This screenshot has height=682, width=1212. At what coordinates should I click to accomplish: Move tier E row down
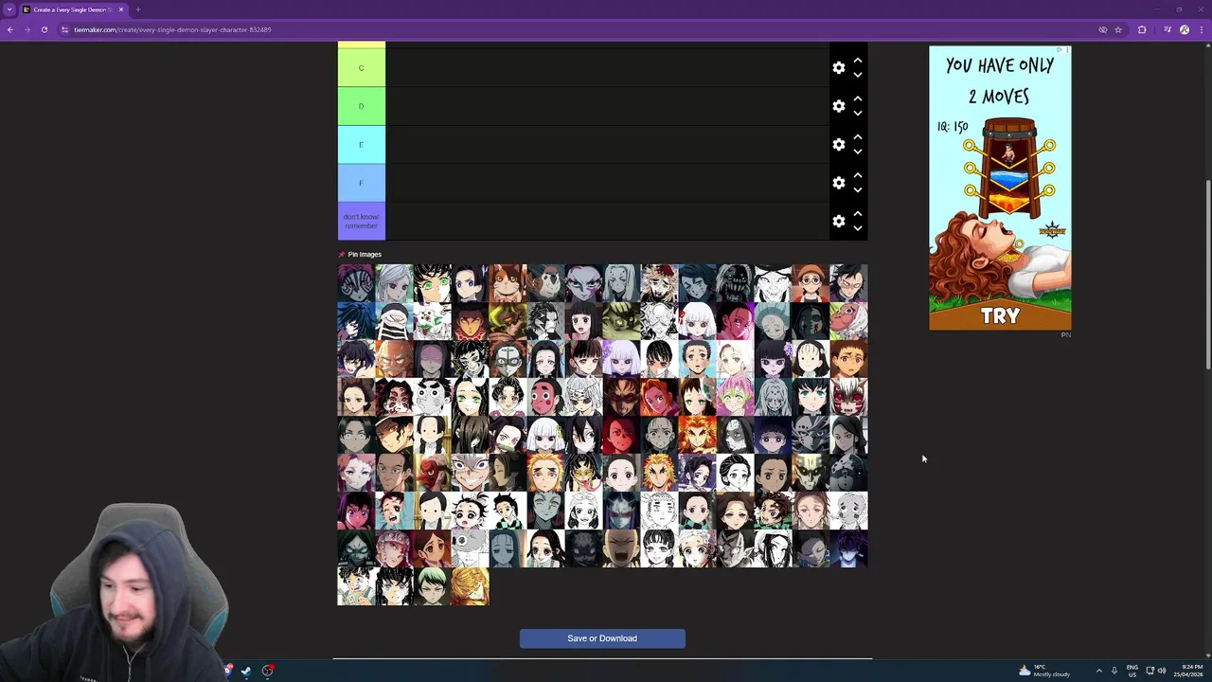coord(857,152)
